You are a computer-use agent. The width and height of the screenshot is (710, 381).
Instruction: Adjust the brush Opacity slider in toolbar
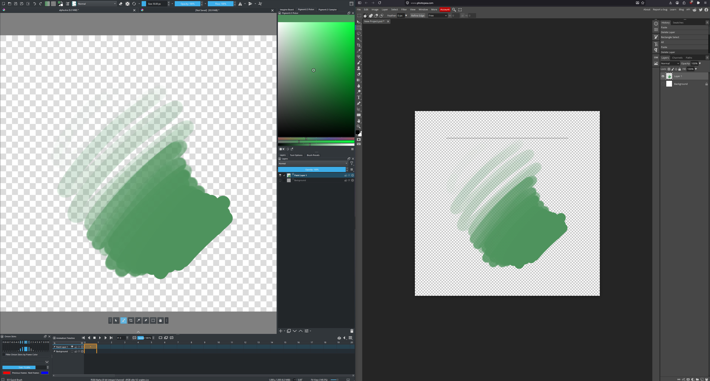[x=187, y=4]
